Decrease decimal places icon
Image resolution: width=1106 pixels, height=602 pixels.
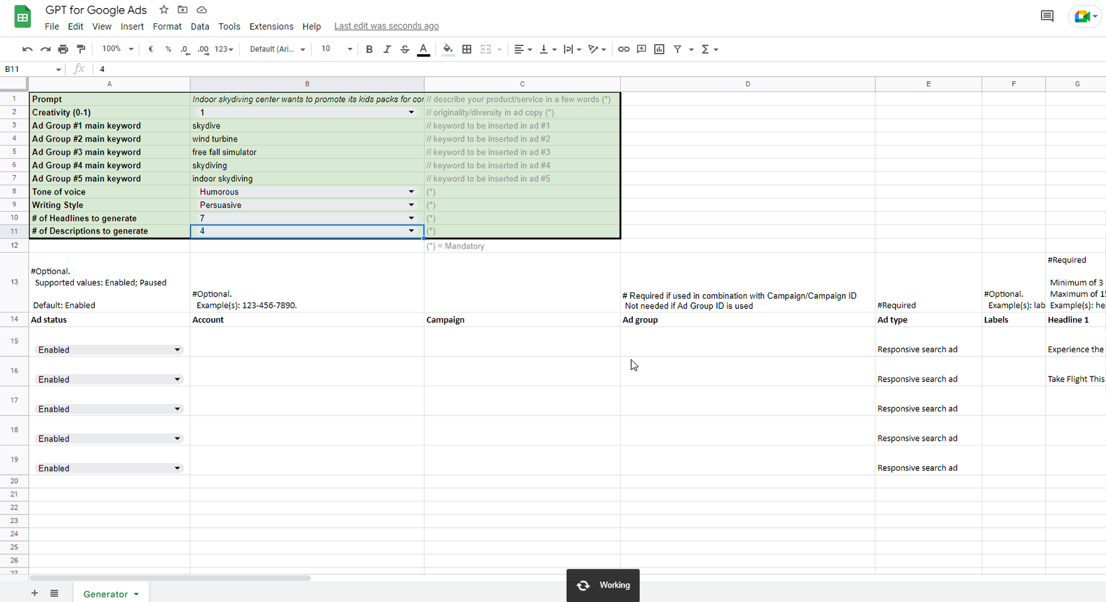(185, 49)
